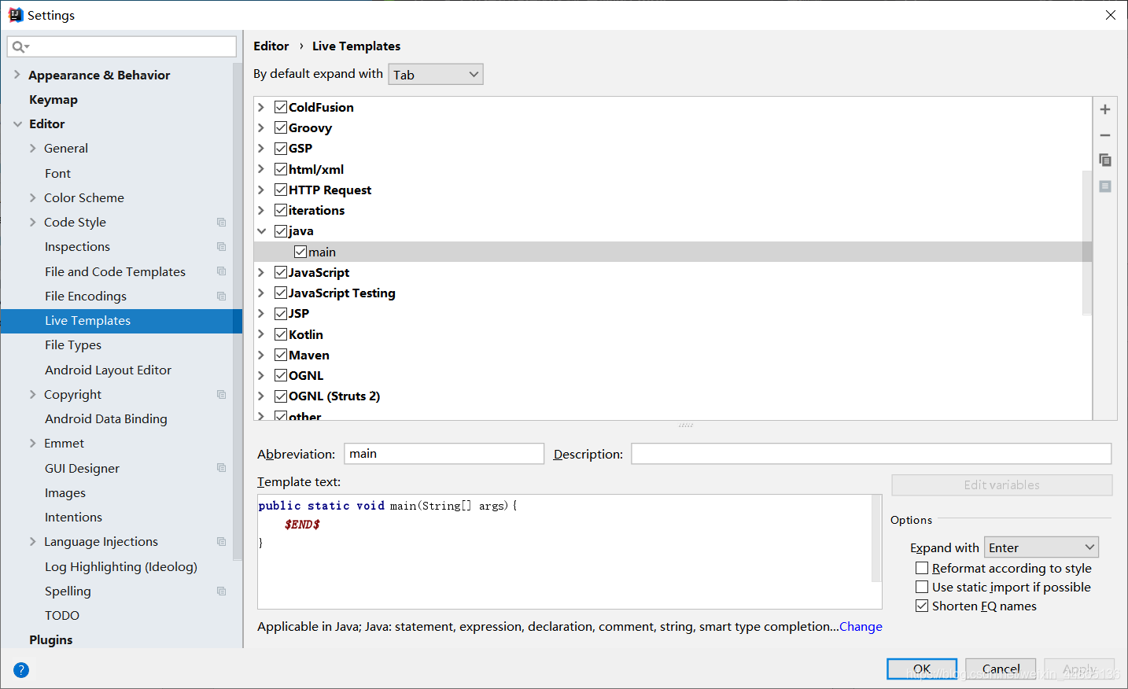Collapse the Editor settings section
This screenshot has height=689, width=1128.
17,124
